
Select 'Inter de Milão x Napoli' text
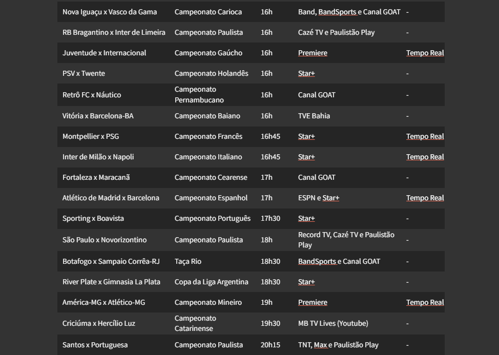coord(98,157)
